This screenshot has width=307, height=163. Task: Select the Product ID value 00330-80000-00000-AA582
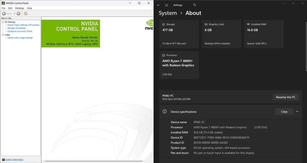click(x=211, y=143)
